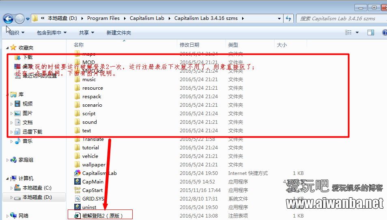Select Capitalism Lab breadcrumb in the address path

coord(147,18)
